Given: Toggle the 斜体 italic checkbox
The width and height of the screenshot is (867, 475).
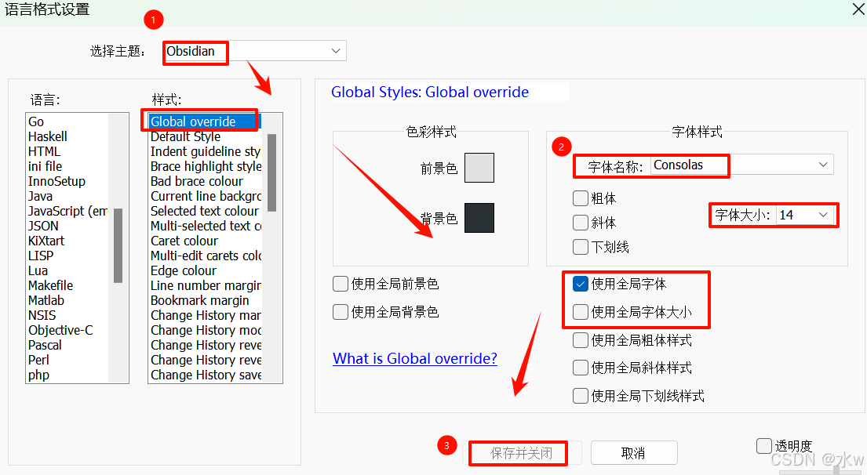Looking at the screenshot, I should click(x=580, y=223).
